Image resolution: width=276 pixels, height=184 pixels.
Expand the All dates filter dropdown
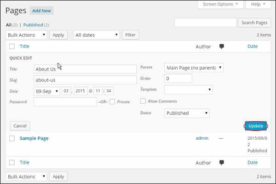pos(96,35)
